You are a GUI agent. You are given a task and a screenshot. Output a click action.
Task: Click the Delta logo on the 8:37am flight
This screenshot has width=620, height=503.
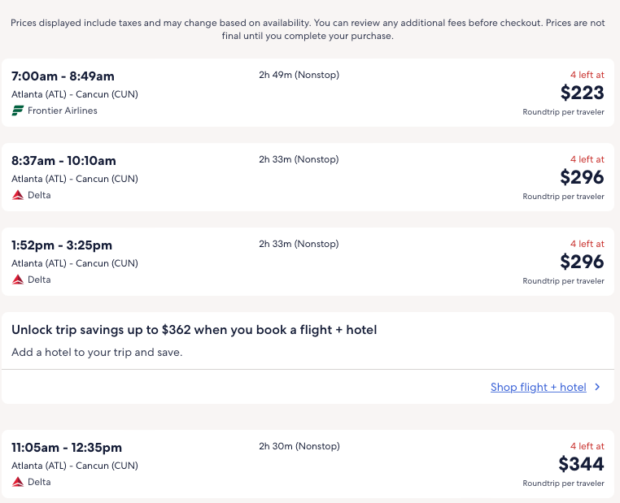click(17, 195)
